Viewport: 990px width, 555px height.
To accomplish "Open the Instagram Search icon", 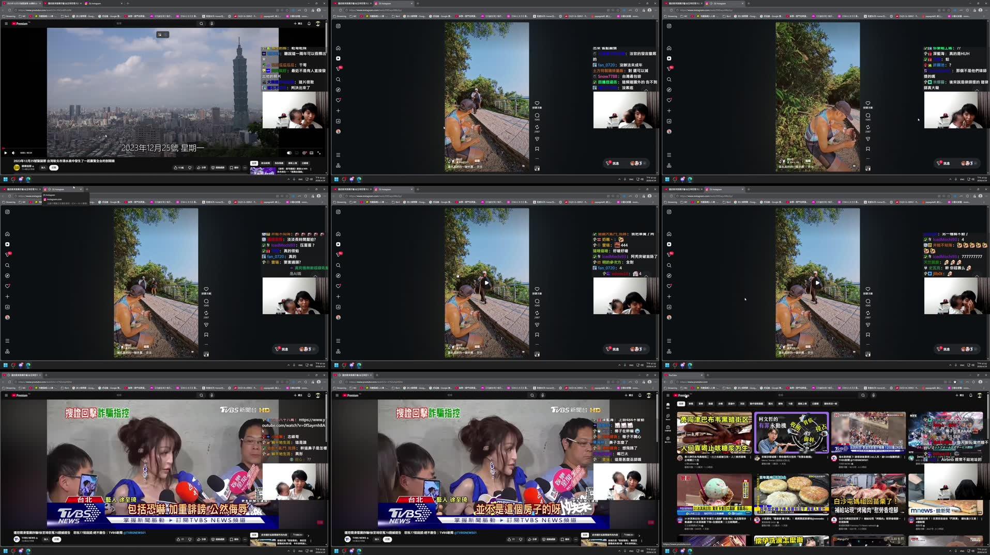I will [338, 79].
